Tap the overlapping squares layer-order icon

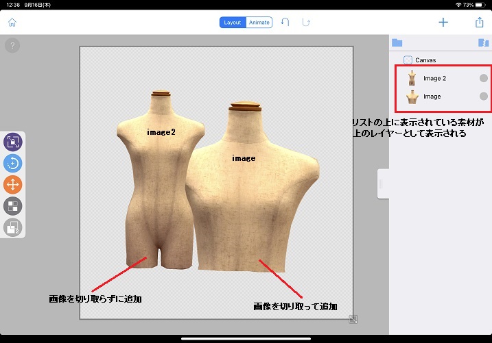tap(14, 227)
